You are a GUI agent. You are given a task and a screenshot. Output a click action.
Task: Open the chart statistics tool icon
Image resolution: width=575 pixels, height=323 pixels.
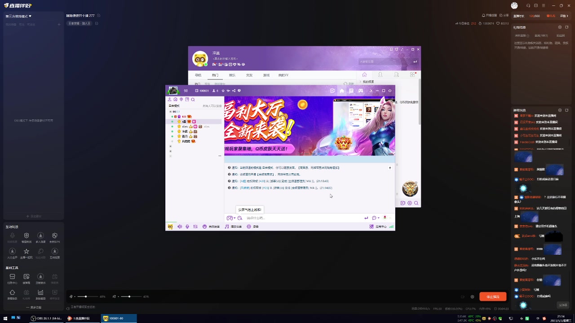40,294
